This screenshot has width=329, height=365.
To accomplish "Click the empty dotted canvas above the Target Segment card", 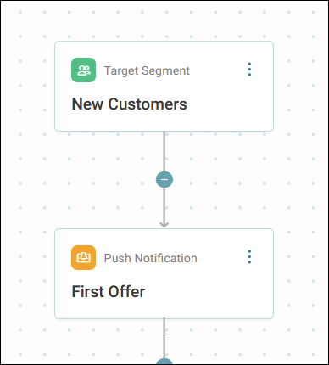I will (164, 21).
